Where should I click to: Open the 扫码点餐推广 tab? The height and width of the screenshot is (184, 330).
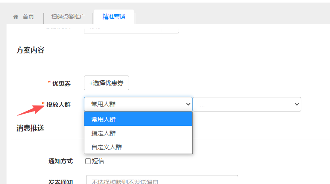(68, 16)
